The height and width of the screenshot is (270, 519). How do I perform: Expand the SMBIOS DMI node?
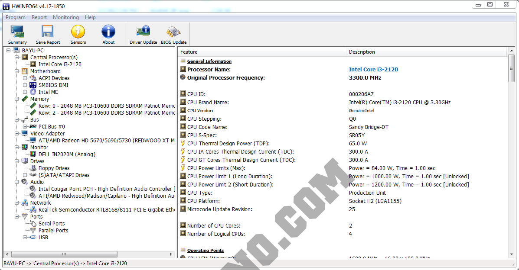pyautogui.click(x=26, y=85)
